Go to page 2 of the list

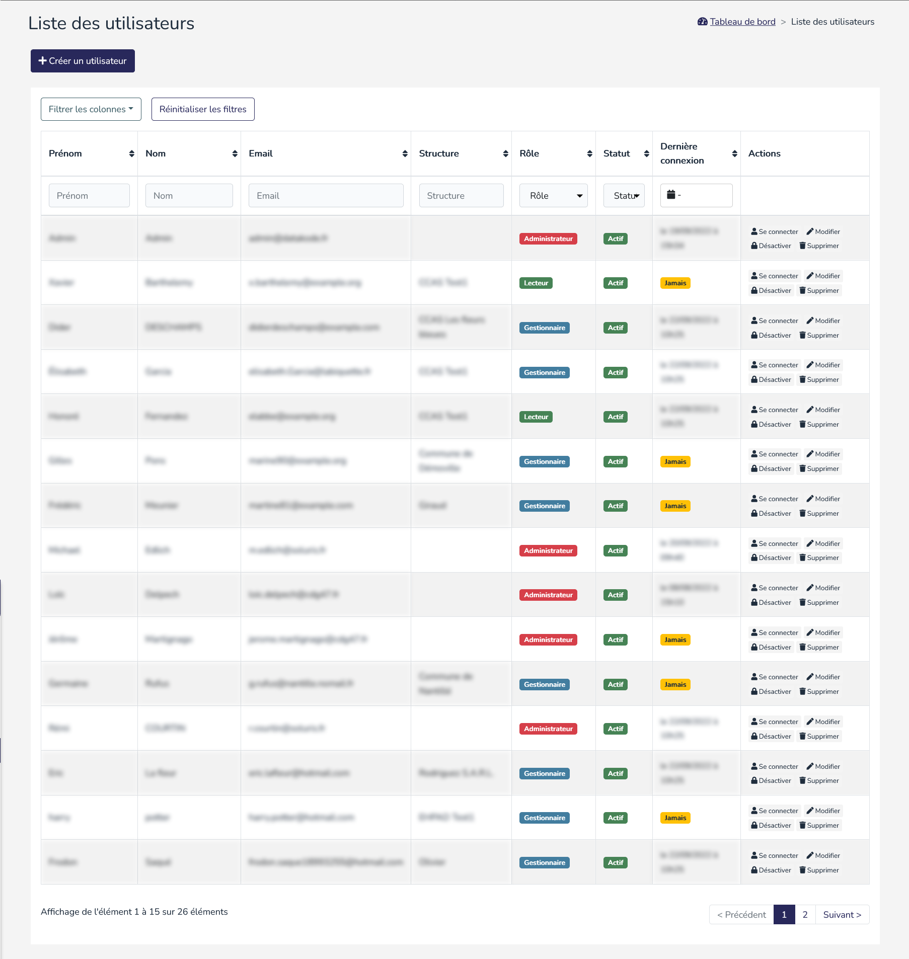click(805, 915)
